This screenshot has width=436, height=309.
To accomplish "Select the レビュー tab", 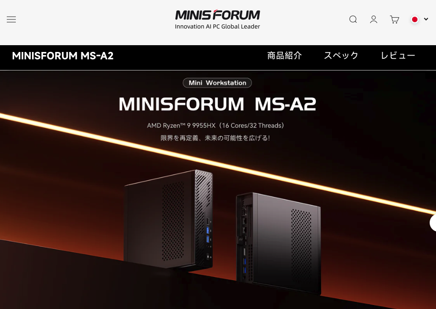I will [x=398, y=56].
